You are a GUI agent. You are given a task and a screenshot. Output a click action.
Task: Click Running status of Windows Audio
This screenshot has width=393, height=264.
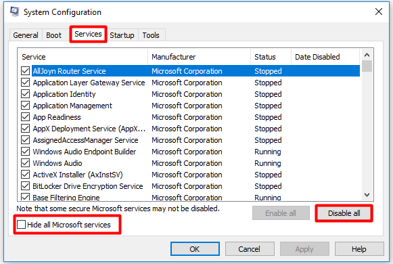pos(268,163)
